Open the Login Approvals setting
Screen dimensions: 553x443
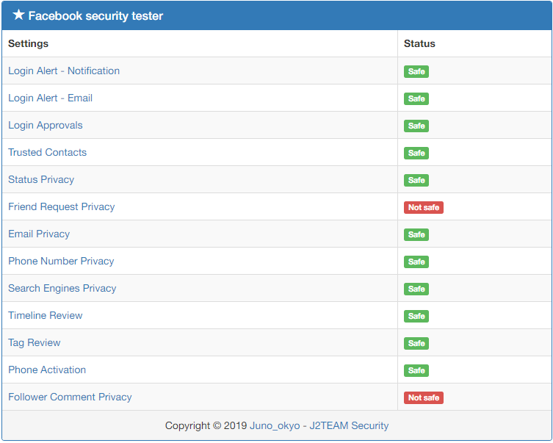(46, 125)
